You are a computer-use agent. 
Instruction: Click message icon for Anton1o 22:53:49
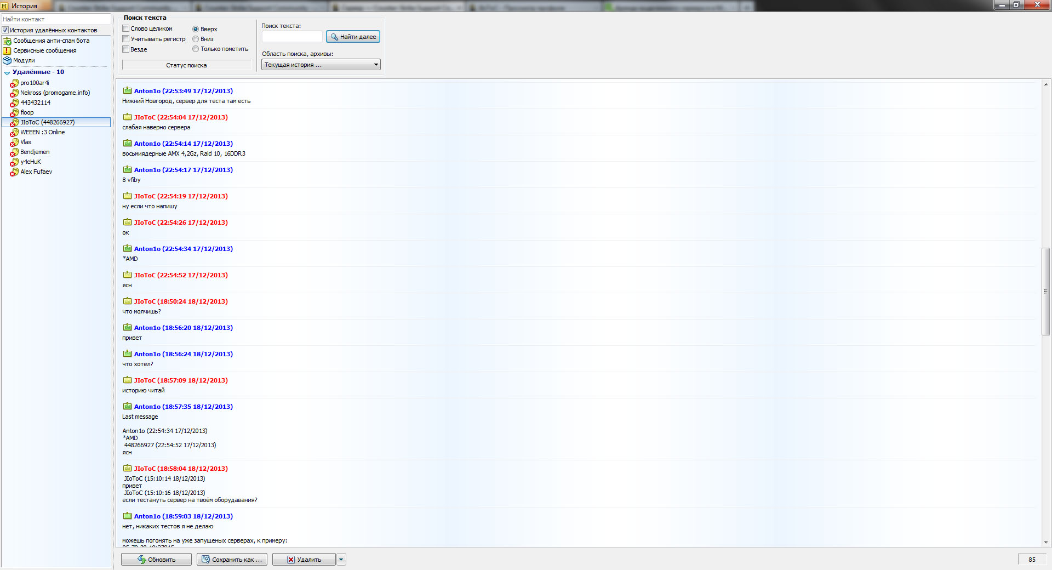pyautogui.click(x=127, y=90)
